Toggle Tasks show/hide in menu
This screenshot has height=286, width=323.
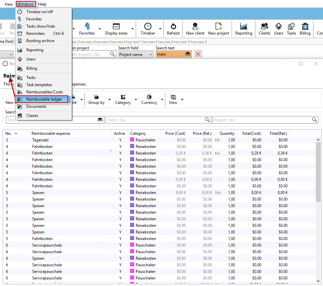(x=40, y=26)
